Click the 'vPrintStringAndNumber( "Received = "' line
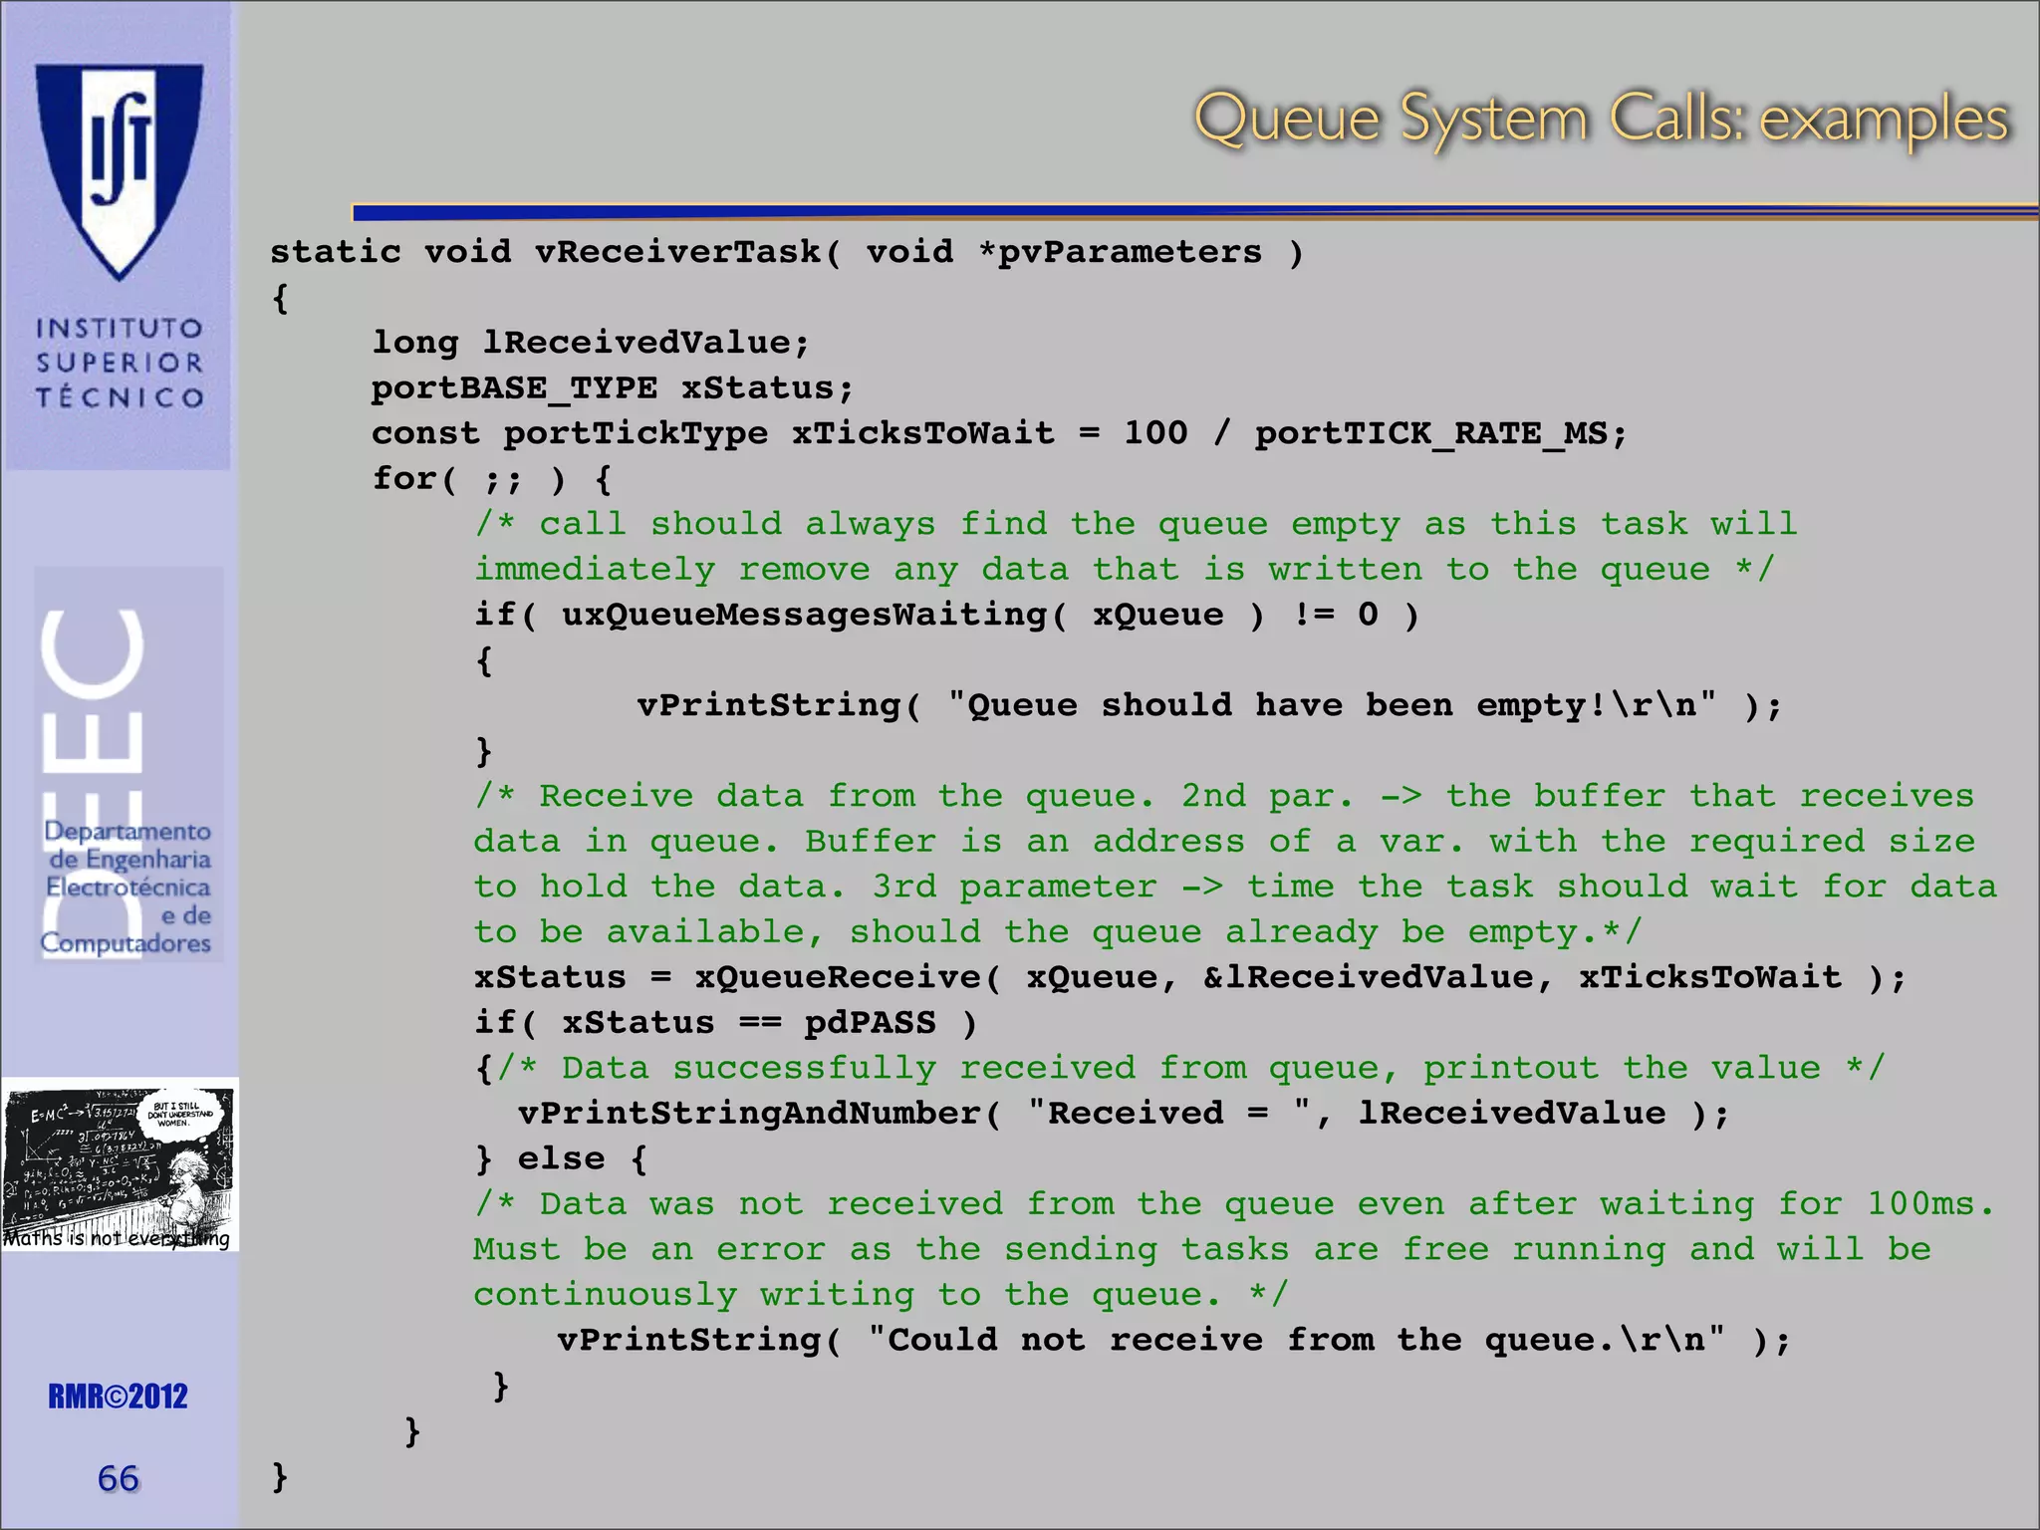 (1124, 1114)
